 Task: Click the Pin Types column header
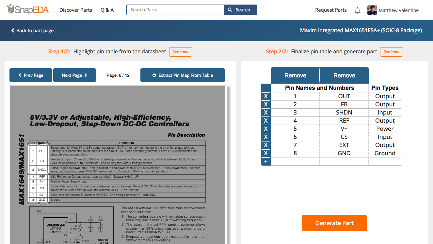[x=385, y=88]
